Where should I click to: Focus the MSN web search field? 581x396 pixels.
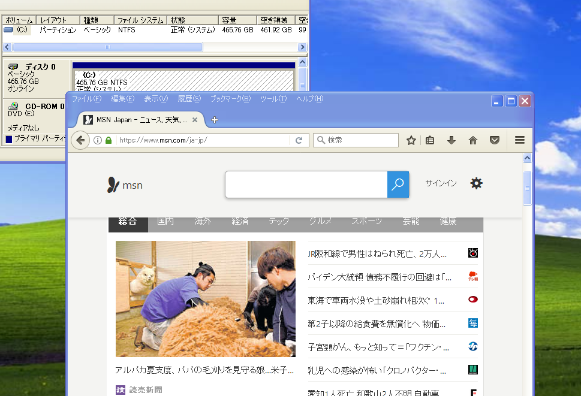click(x=306, y=185)
